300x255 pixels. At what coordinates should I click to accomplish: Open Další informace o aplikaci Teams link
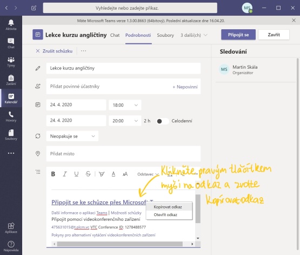click(79, 213)
